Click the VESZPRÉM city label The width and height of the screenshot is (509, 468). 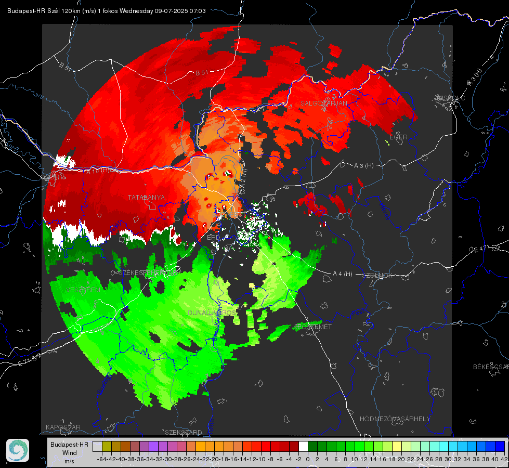(x=83, y=290)
